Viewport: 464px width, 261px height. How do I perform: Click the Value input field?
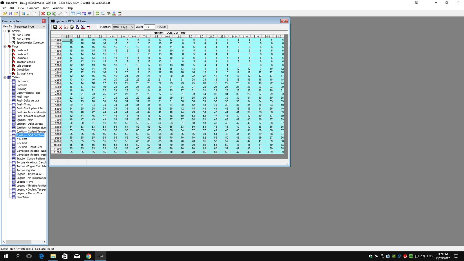(149, 27)
